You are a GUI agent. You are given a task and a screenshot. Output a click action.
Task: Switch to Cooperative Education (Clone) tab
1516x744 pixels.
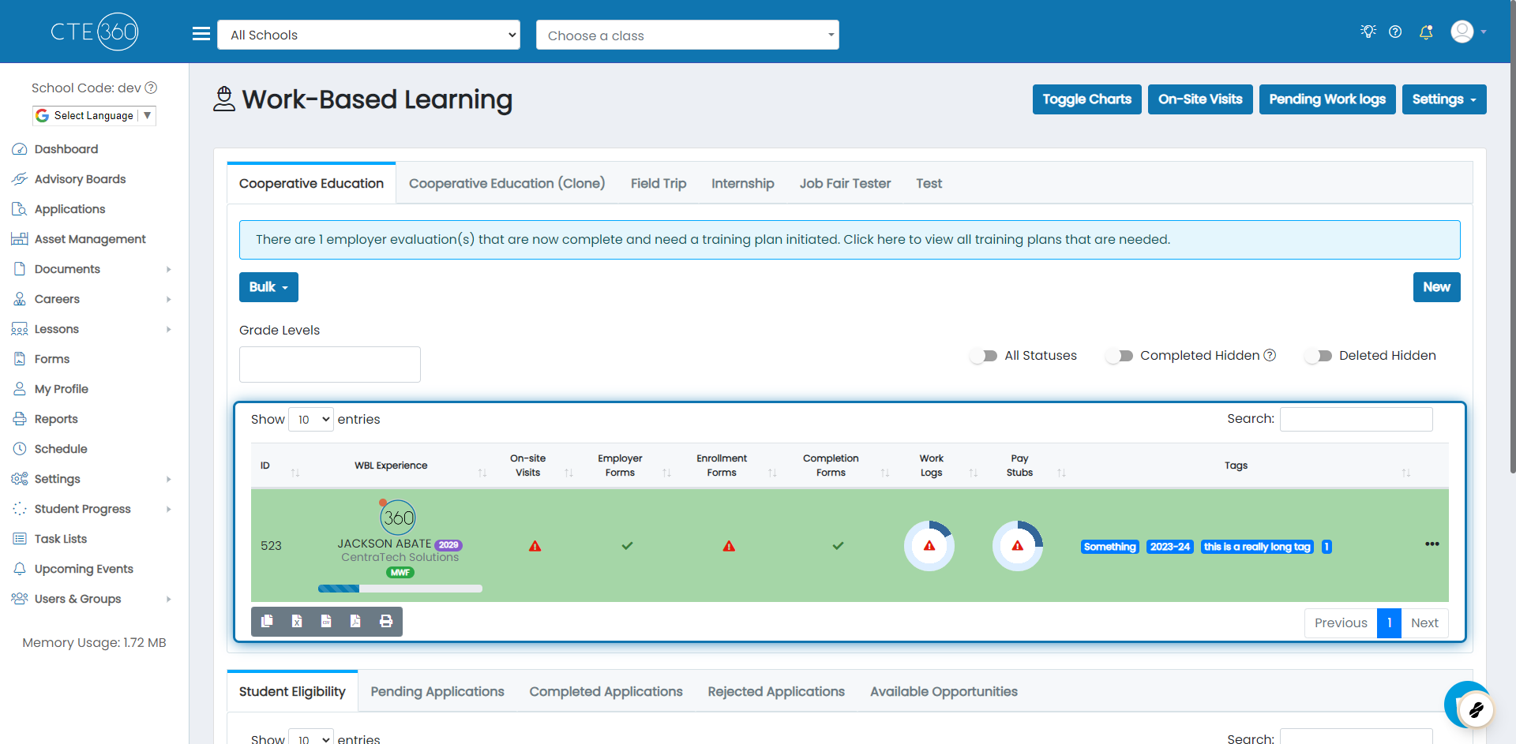[x=507, y=183]
